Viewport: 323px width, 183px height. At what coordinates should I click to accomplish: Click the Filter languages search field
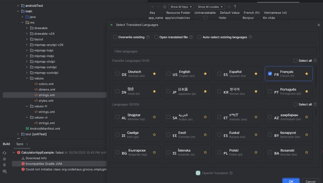click(x=214, y=51)
